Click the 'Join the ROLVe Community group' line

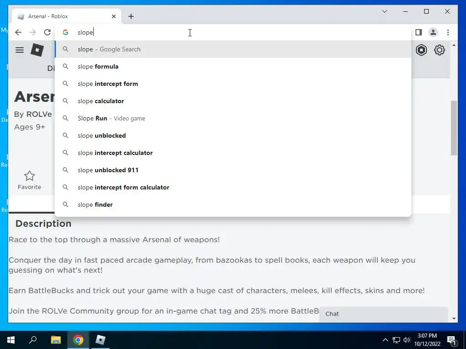pyautogui.click(x=164, y=311)
